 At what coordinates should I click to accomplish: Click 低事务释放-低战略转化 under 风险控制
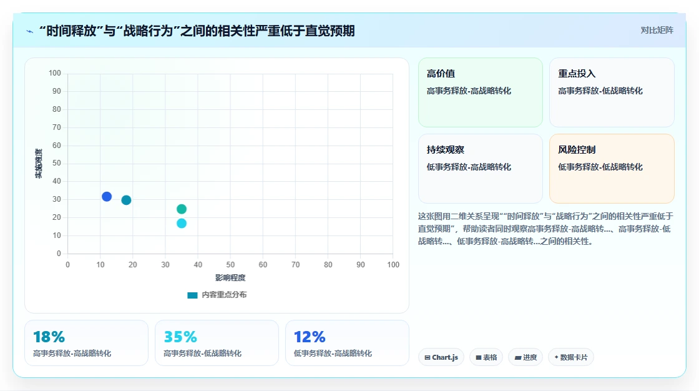[x=600, y=167]
